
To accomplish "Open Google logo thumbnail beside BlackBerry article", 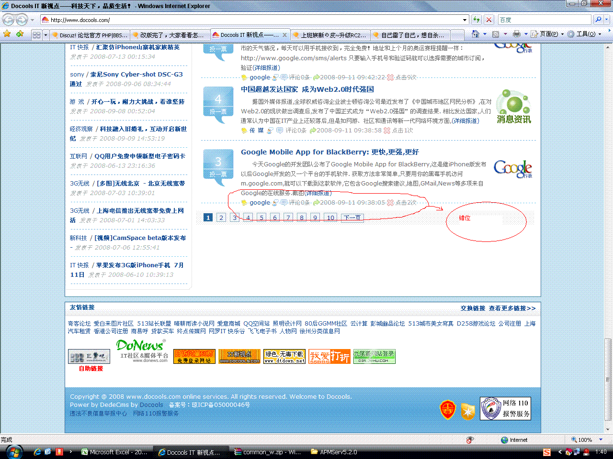I will [x=513, y=169].
